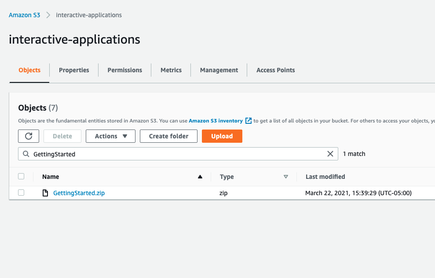Open the Amazon S3 inventory link
Image resolution: width=435 pixels, height=278 pixels.
pyautogui.click(x=216, y=121)
